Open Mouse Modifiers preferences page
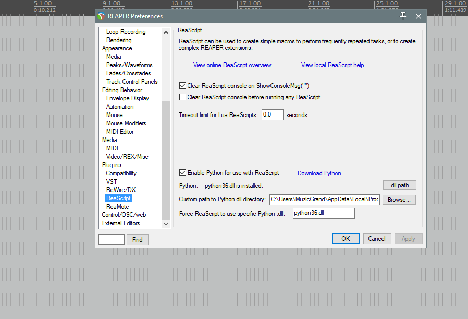 point(126,123)
